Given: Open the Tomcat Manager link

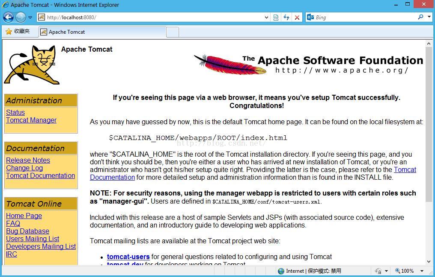Looking at the screenshot, I should (31, 120).
